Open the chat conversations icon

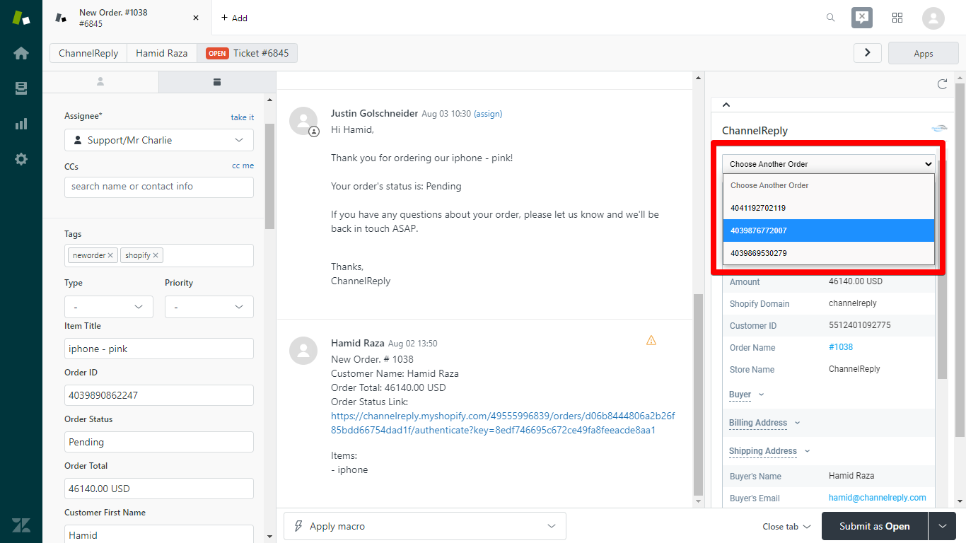[861, 18]
